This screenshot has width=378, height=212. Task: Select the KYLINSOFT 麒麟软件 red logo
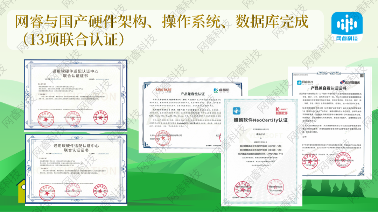tap(282, 111)
